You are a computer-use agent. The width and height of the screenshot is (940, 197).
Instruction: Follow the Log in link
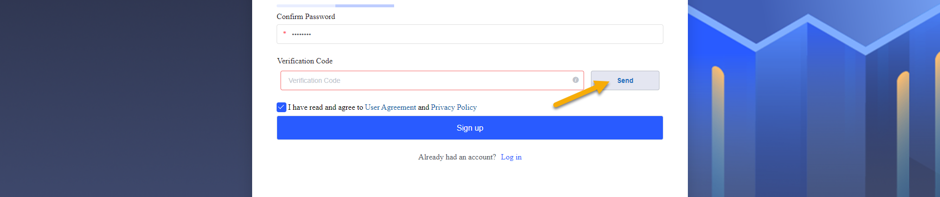click(x=511, y=157)
